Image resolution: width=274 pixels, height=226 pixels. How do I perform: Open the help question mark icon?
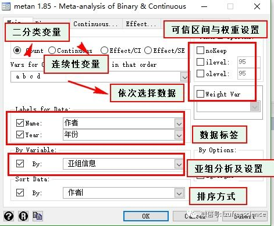pyautogui.click(x=9, y=216)
